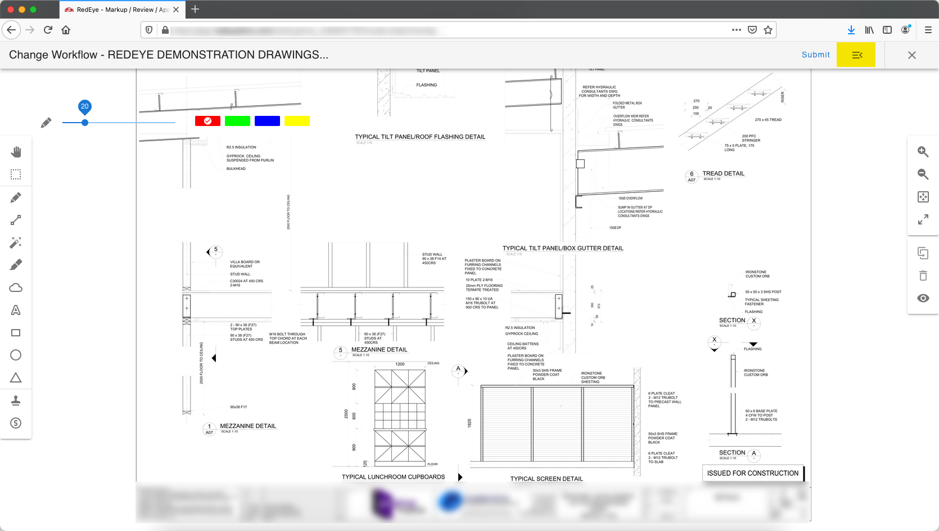The width and height of the screenshot is (939, 531).
Task: Click the "TREAD DETAIL" drawing title
Action: (x=723, y=173)
